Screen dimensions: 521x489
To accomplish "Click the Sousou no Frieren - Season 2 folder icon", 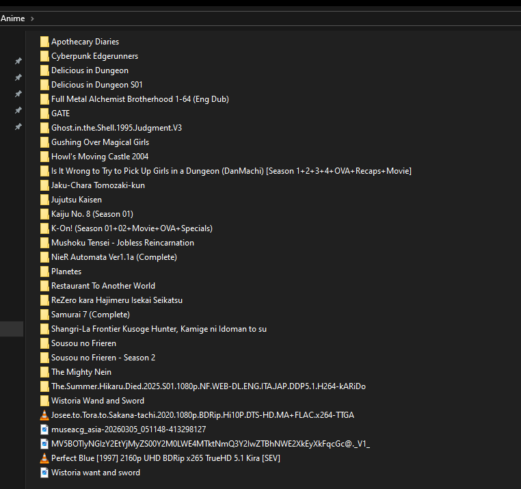I will click(44, 358).
